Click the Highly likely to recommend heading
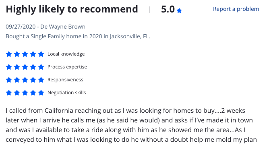Image resolution: width=269 pixels, height=147 pixels. (72, 9)
